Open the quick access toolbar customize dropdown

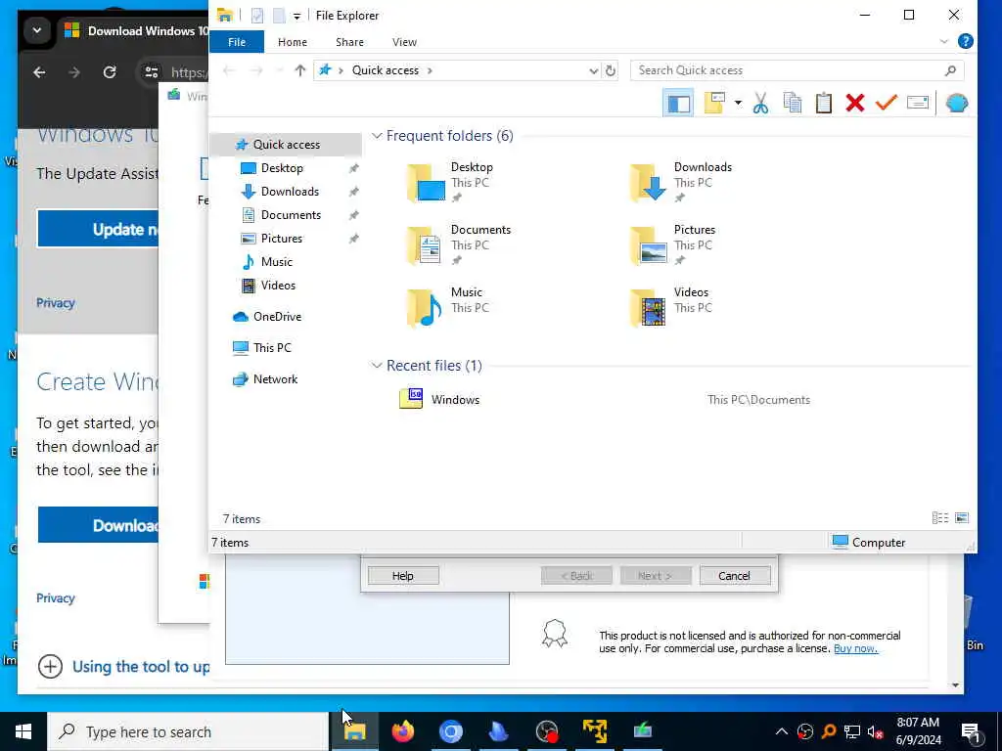coord(296,17)
